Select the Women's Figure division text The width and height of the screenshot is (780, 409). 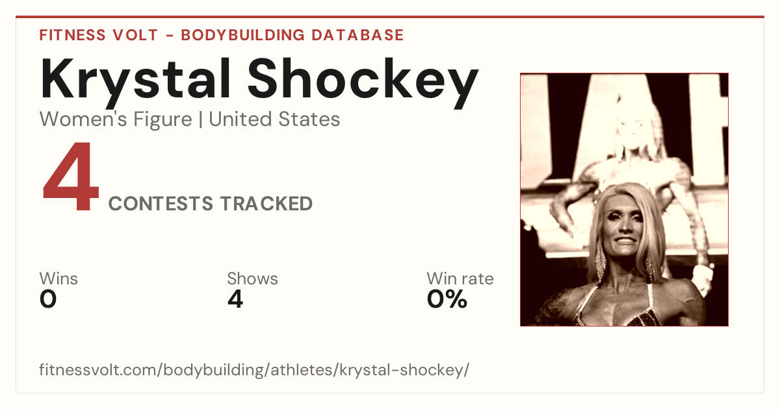(x=116, y=119)
